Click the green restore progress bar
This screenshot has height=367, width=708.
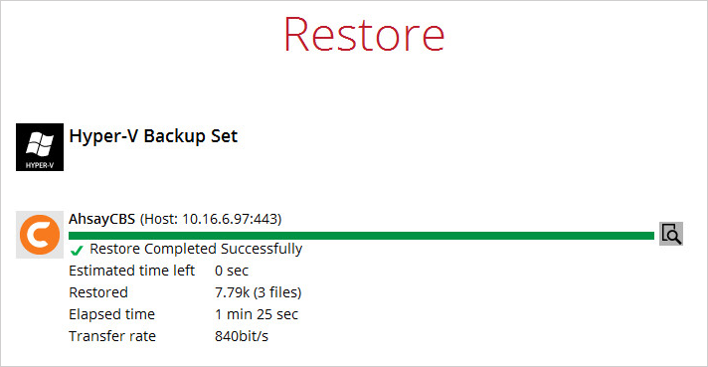(361, 236)
